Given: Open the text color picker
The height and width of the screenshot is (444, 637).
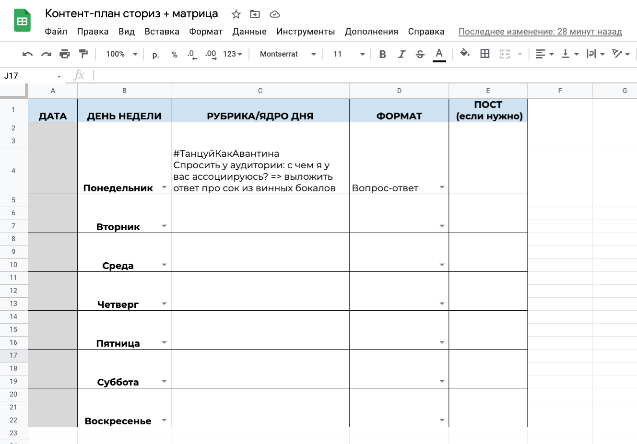Looking at the screenshot, I should pyautogui.click(x=439, y=55).
